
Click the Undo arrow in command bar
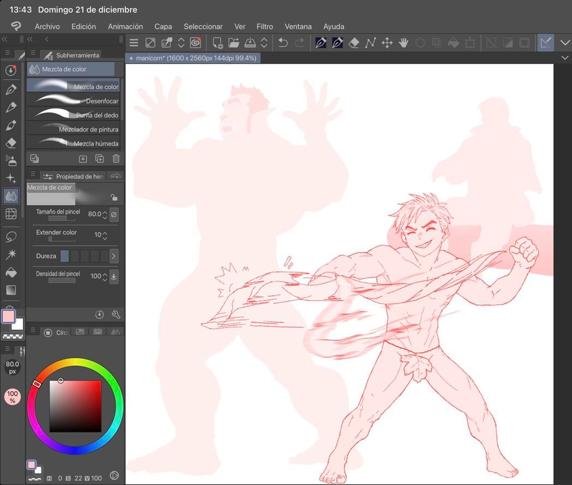(x=283, y=43)
